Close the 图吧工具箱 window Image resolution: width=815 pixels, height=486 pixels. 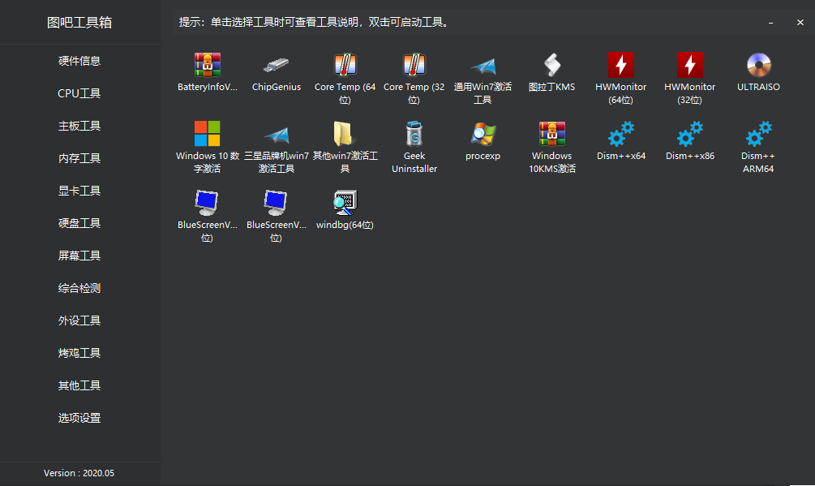(800, 23)
